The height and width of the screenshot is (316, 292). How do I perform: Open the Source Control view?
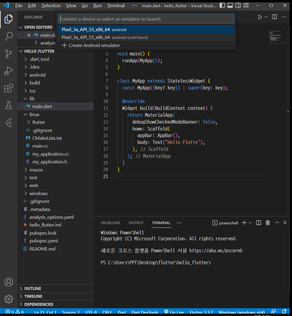[8, 54]
